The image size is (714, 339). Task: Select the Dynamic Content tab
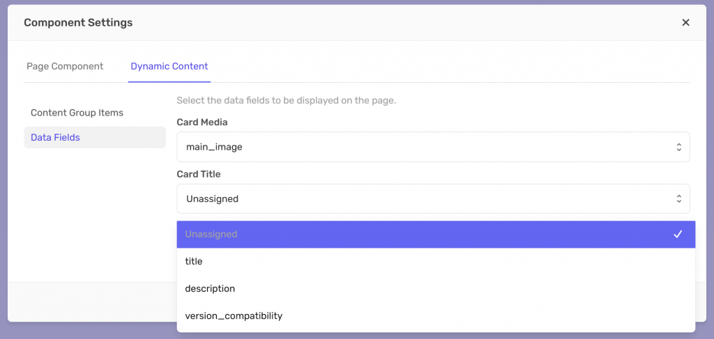click(169, 66)
